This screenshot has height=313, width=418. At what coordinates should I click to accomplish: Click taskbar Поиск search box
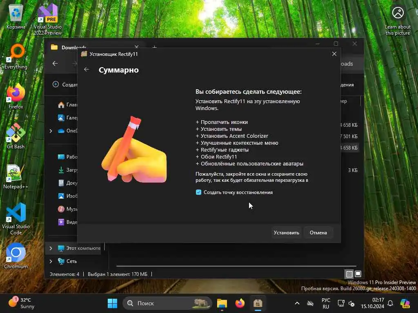tap(167, 303)
